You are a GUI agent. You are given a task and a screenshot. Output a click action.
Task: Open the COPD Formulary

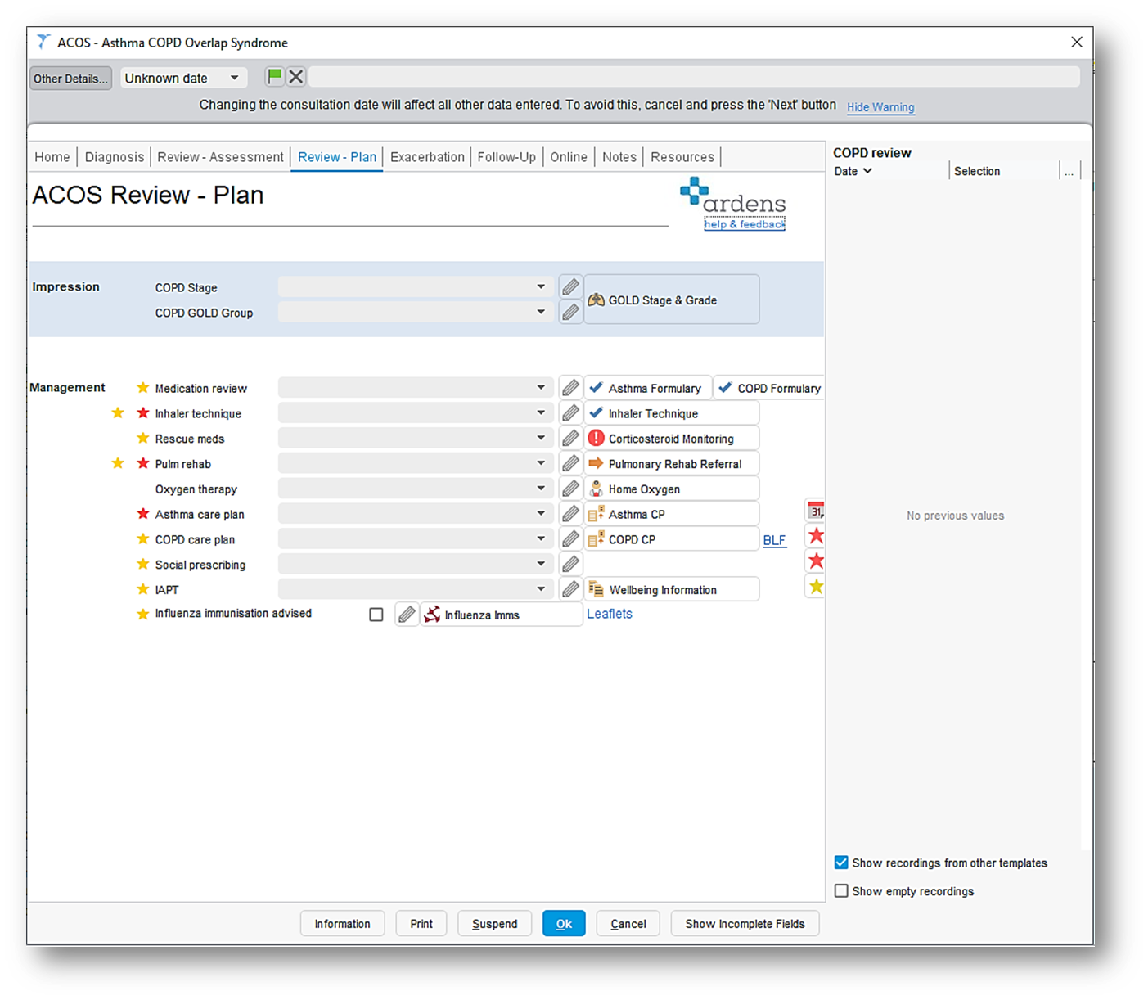click(770, 388)
